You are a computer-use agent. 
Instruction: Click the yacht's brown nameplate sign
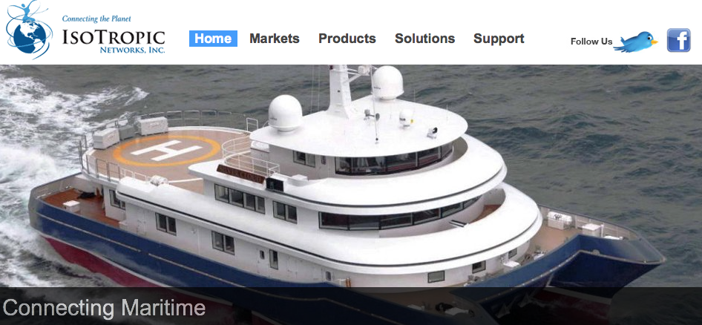[x=241, y=174]
